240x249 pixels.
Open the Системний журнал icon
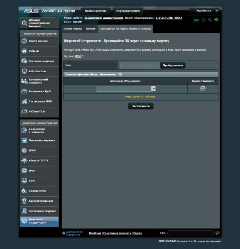[24, 211]
